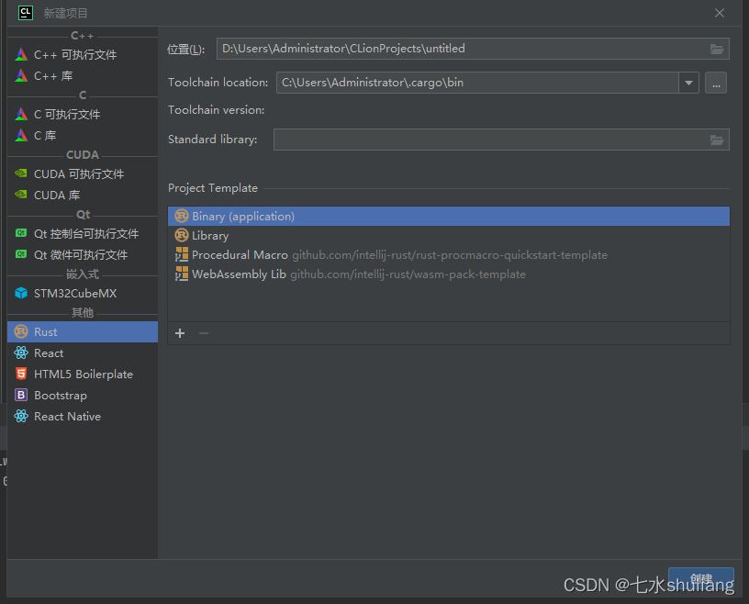The width and height of the screenshot is (749, 604).
Task: Edit the 位置 project location field
Action: click(x=473, y=49)
